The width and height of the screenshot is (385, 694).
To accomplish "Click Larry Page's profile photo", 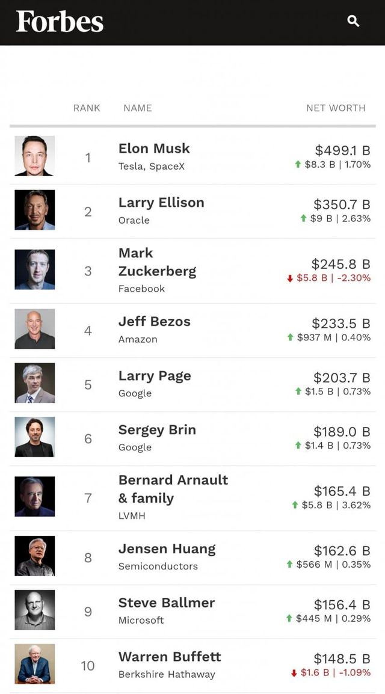I will (x=35, y=383).
